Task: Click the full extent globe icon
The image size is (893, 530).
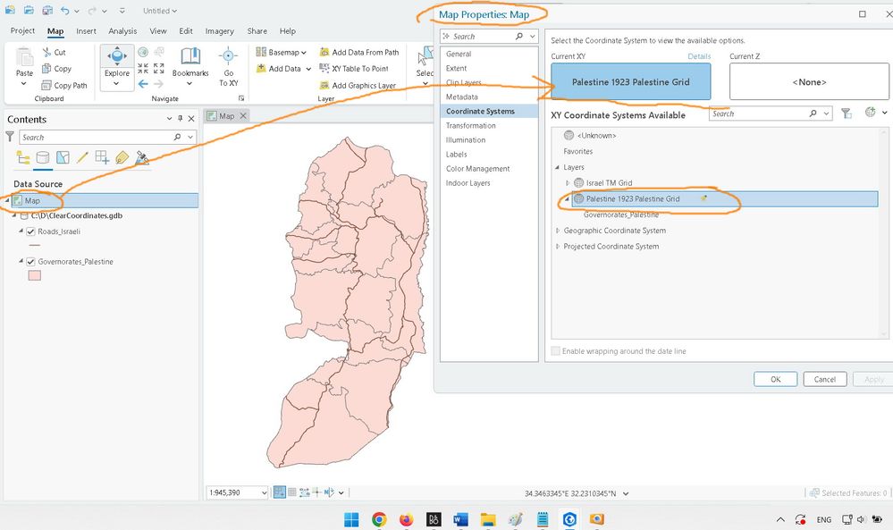Action: 143,53
